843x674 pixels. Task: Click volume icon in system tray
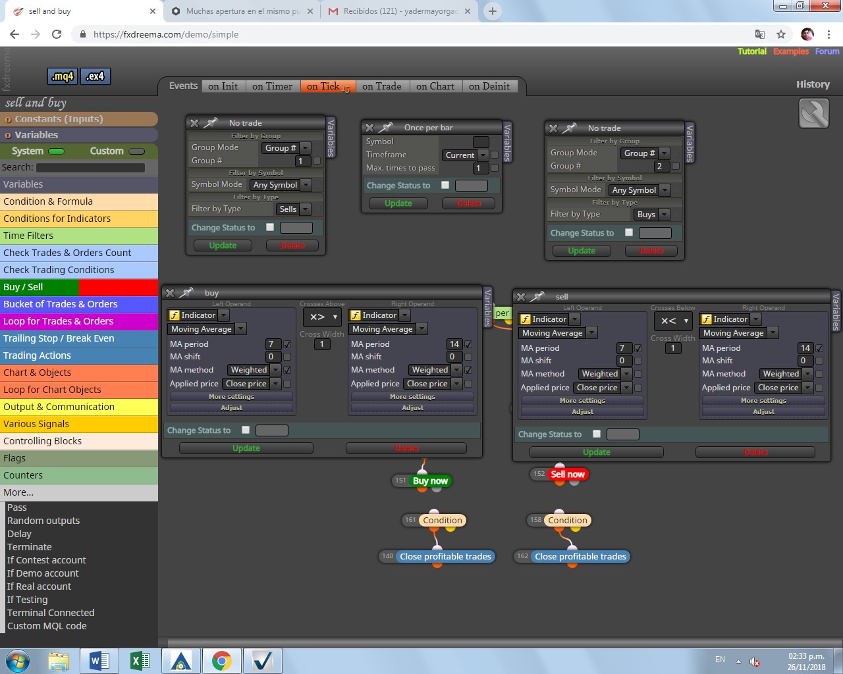(755, 661)
